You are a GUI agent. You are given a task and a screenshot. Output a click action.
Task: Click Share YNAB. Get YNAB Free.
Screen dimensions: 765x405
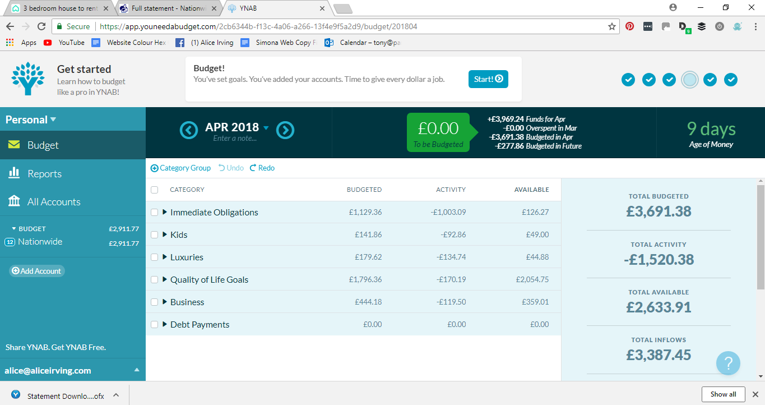point(55,347)
